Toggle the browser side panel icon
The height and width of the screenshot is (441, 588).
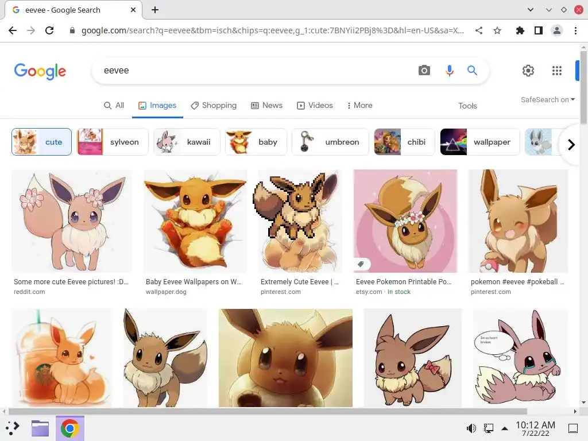539,30
